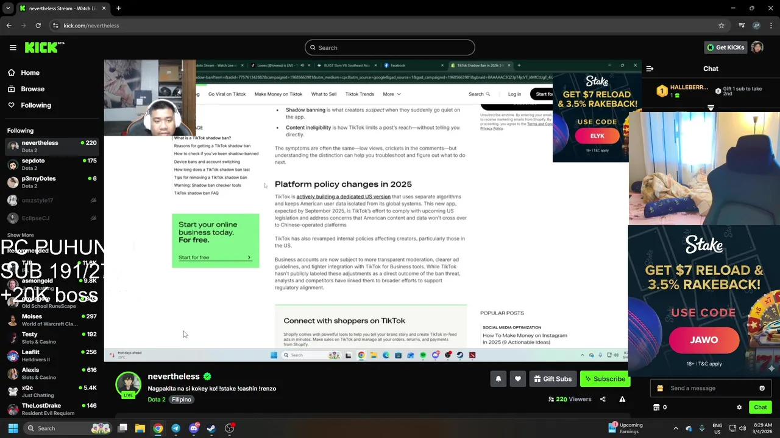
Task: Focus the Kick search box
Action: 390,47
